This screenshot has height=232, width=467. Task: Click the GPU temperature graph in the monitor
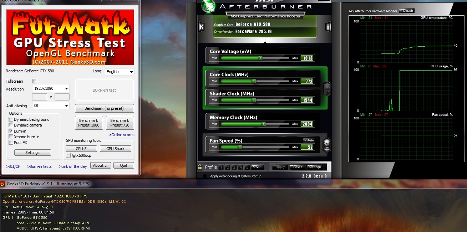406,42
